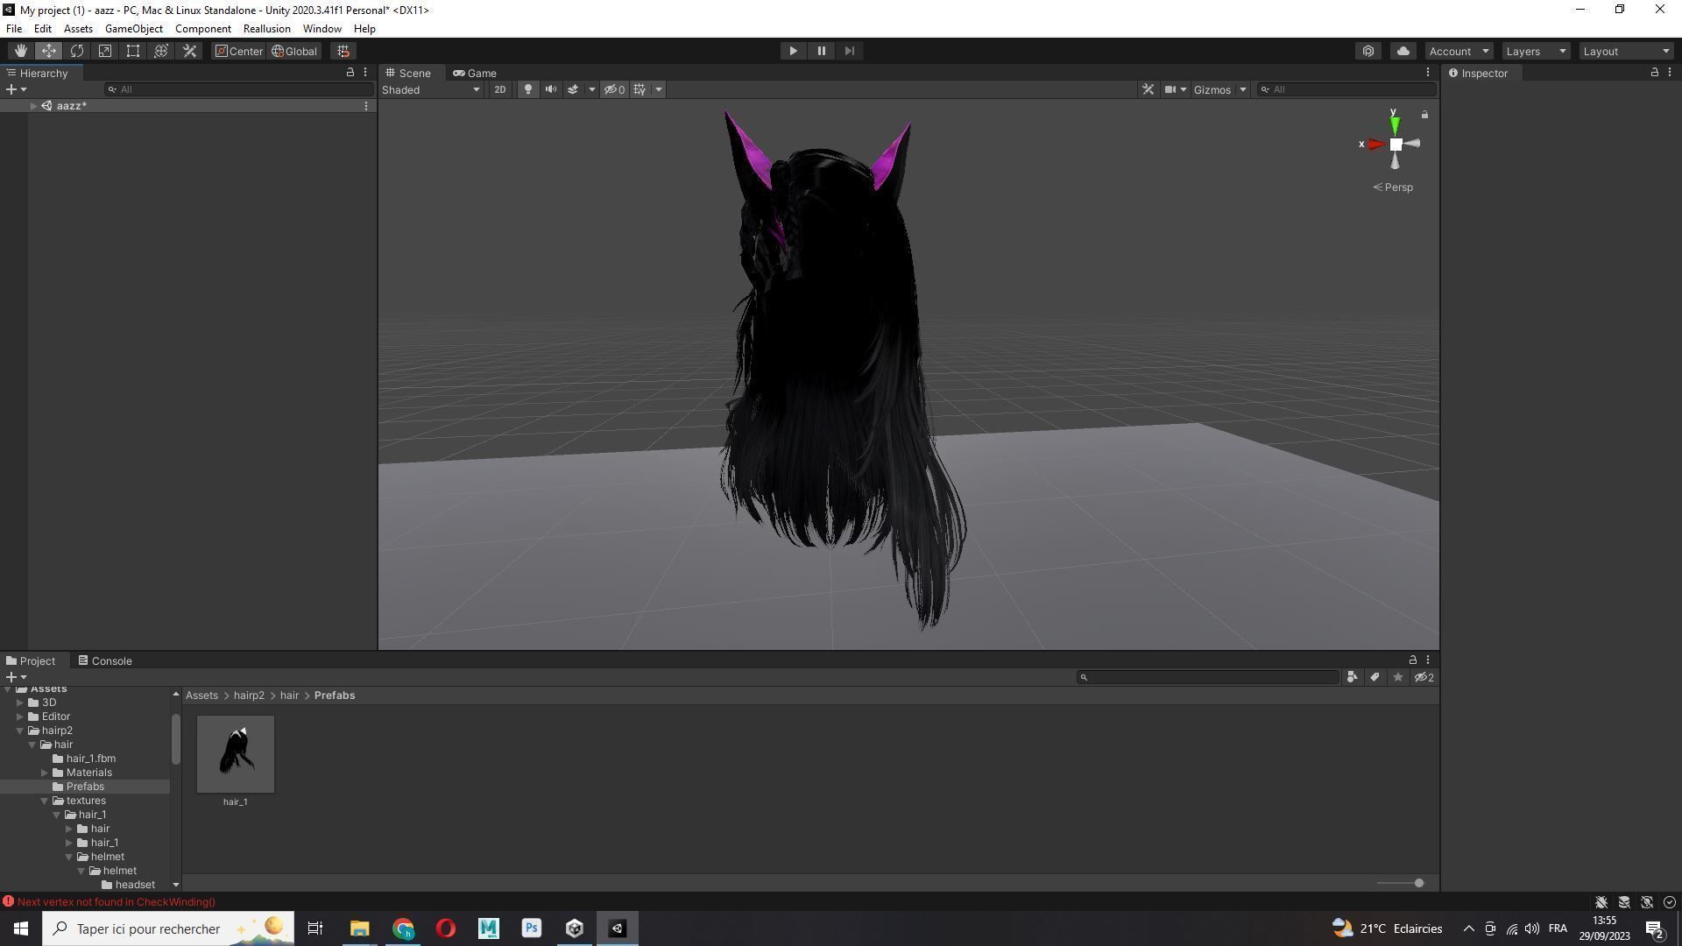Click the Play button
Viewport: 1682px width, 946px height.
pos(793,51)
